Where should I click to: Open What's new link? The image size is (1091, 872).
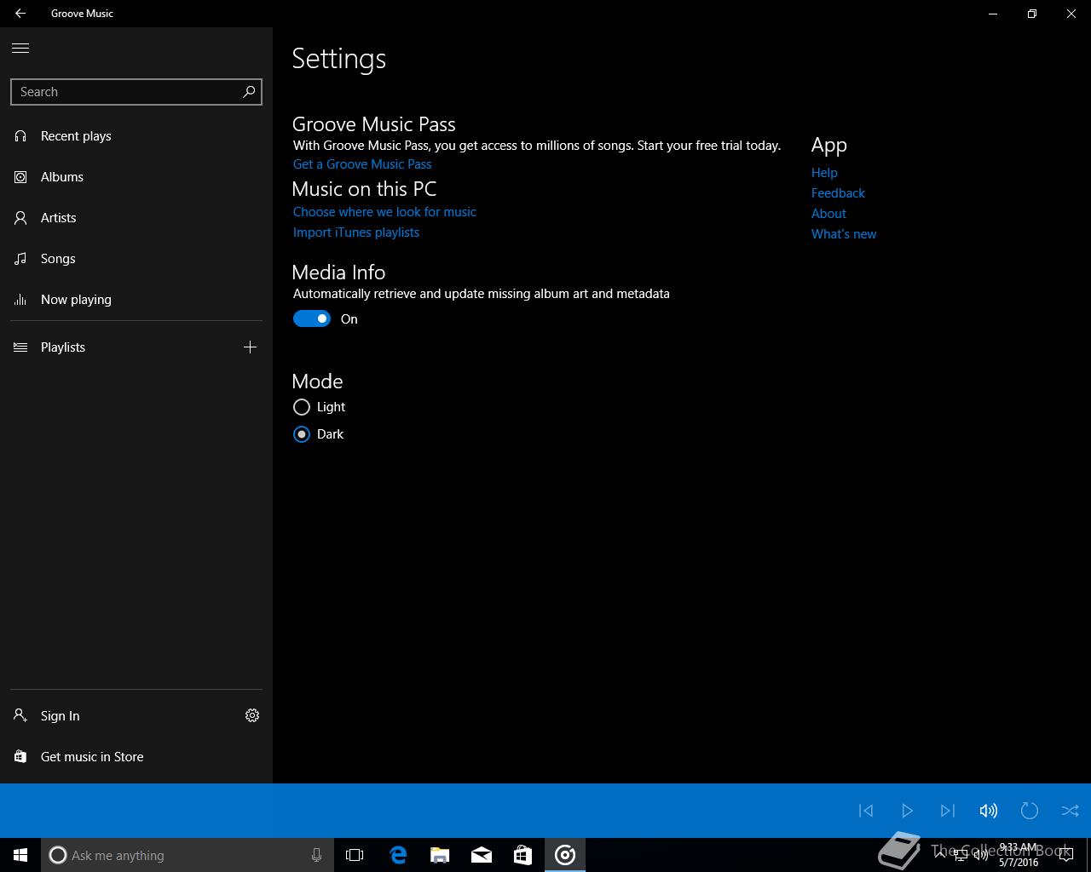coord(844,234)
